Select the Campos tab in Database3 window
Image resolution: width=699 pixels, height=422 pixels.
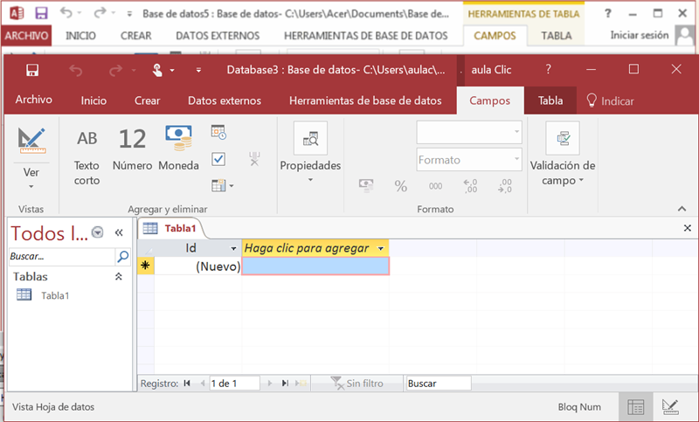[489, 100]
